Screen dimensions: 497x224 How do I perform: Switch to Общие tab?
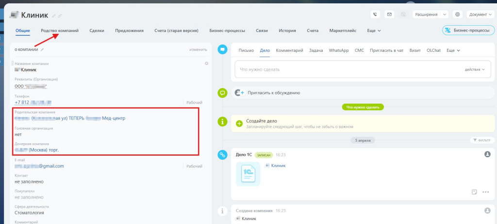click(23, 30)
